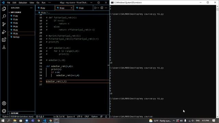Click errors and warnings count in status bar

[40, 117]
